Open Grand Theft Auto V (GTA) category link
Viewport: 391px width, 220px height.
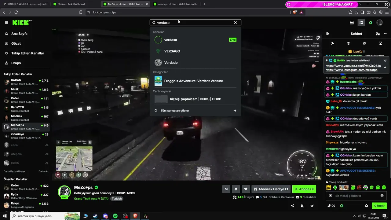tap(91, 198)
